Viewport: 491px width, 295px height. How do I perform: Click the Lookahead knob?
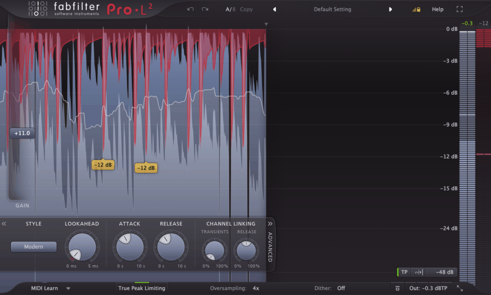click(x=82, y=247)
